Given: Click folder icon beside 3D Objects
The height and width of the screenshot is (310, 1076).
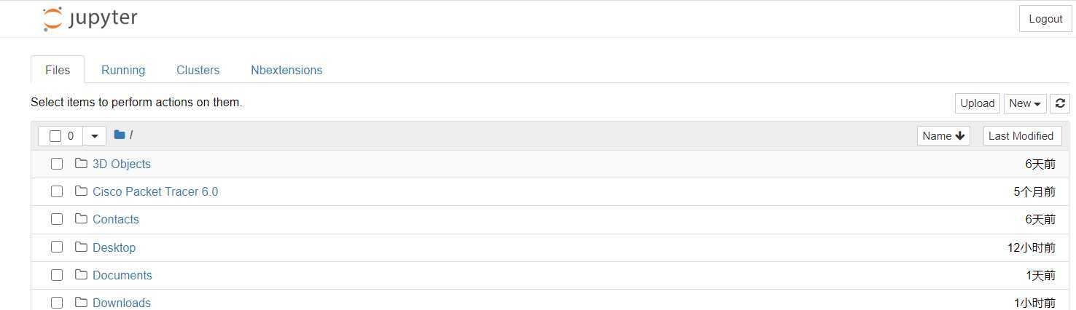Looking at the screenshot, I should pos(81,163).
